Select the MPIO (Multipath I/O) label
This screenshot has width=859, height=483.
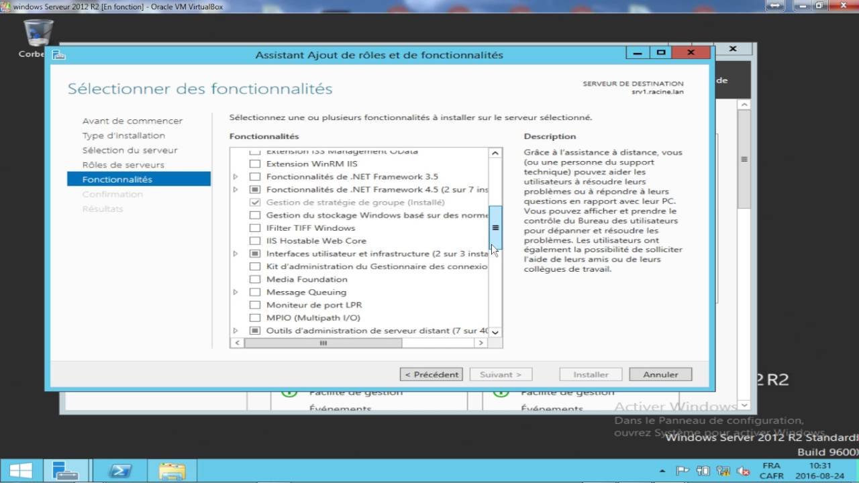pos(313,318)
